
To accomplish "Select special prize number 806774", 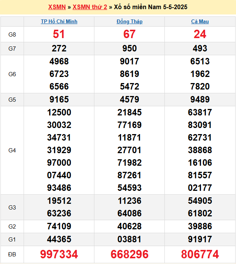I will point(200,254).
